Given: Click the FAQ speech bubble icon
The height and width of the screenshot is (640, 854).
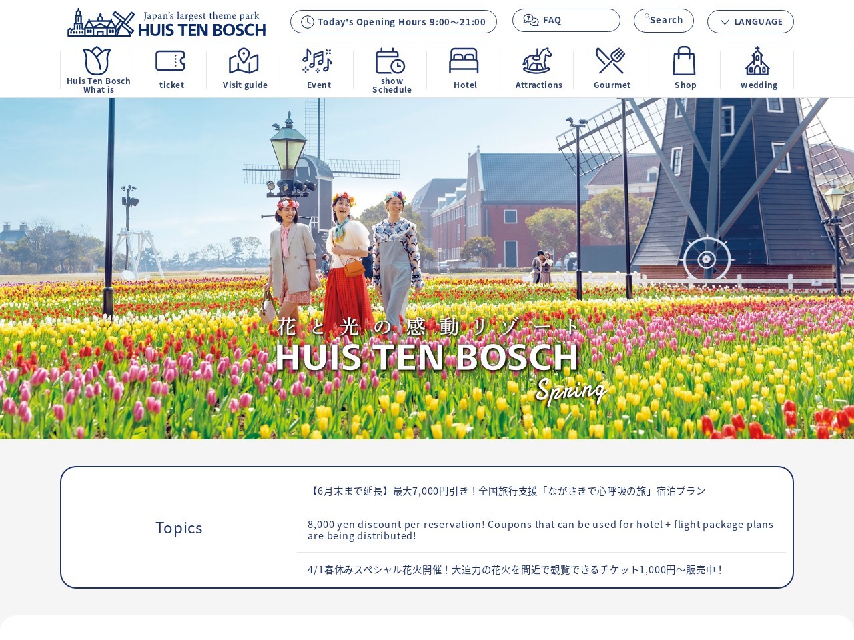Looking at the screenshot, I should point(531,20).
